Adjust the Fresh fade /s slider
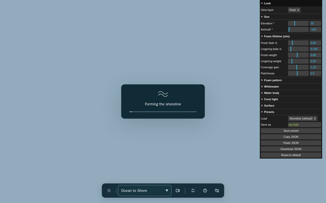Viewport: 326px width, 203px height. click(298, 43)
